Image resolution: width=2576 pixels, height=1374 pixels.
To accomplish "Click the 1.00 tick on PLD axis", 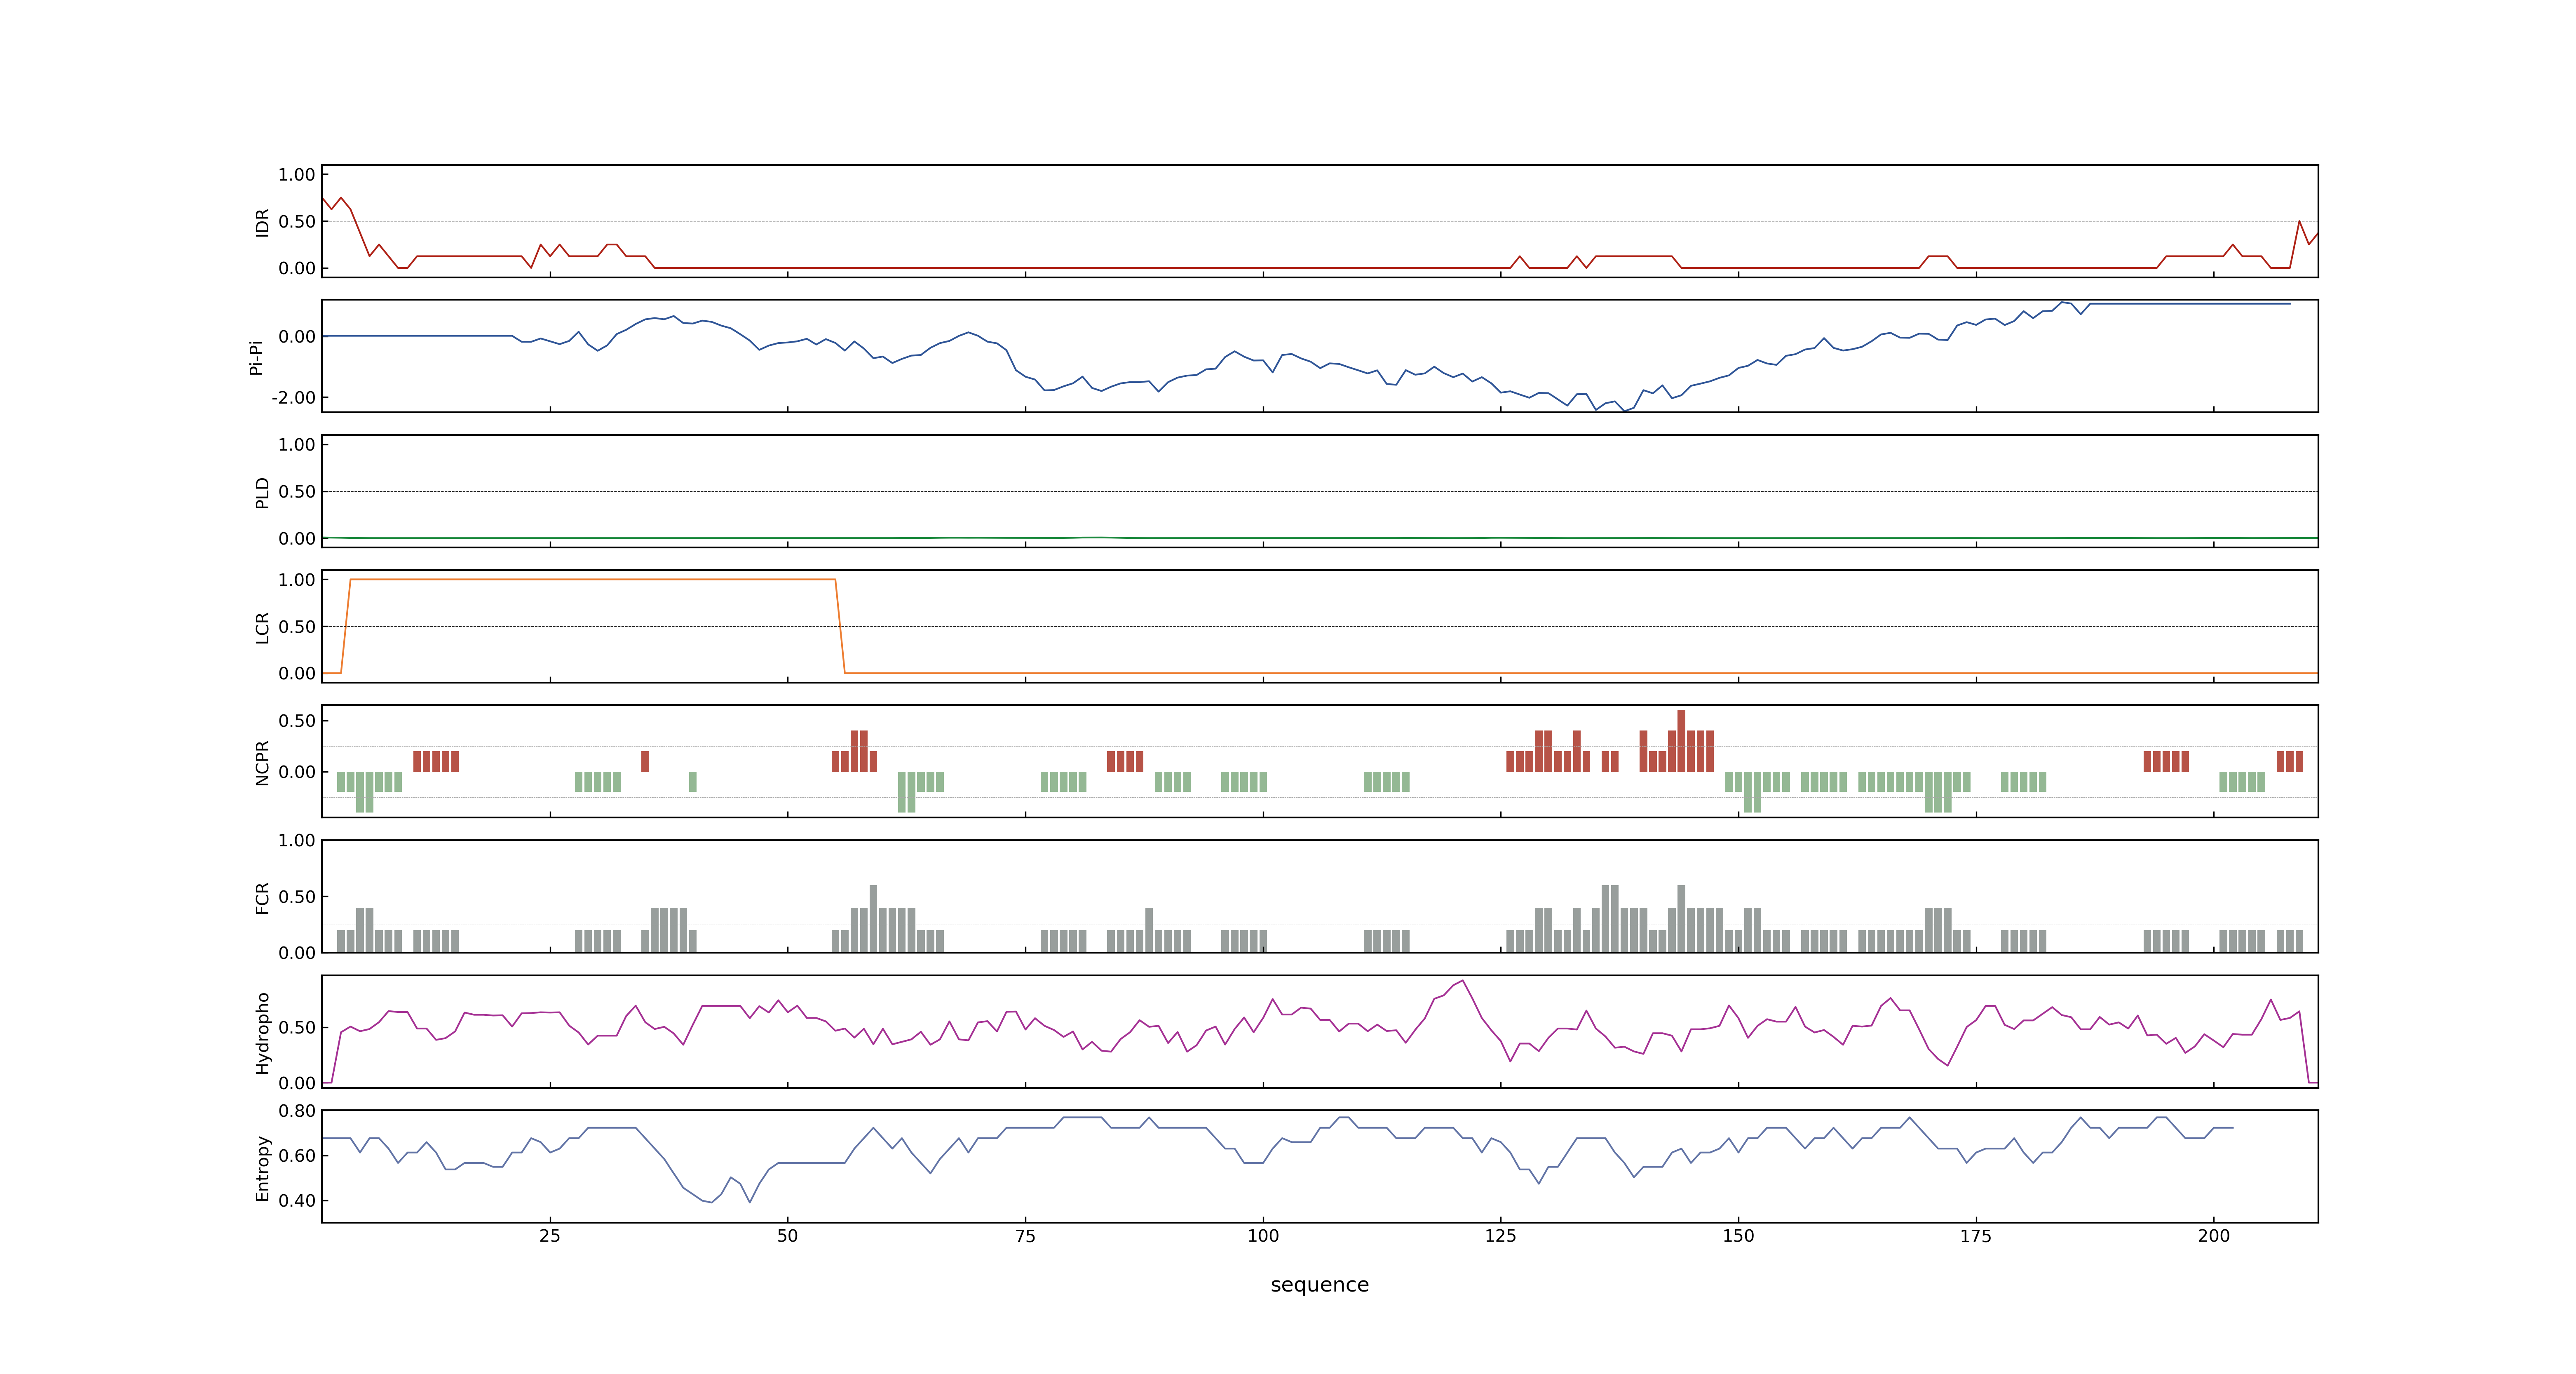I will tap(297, 444).
